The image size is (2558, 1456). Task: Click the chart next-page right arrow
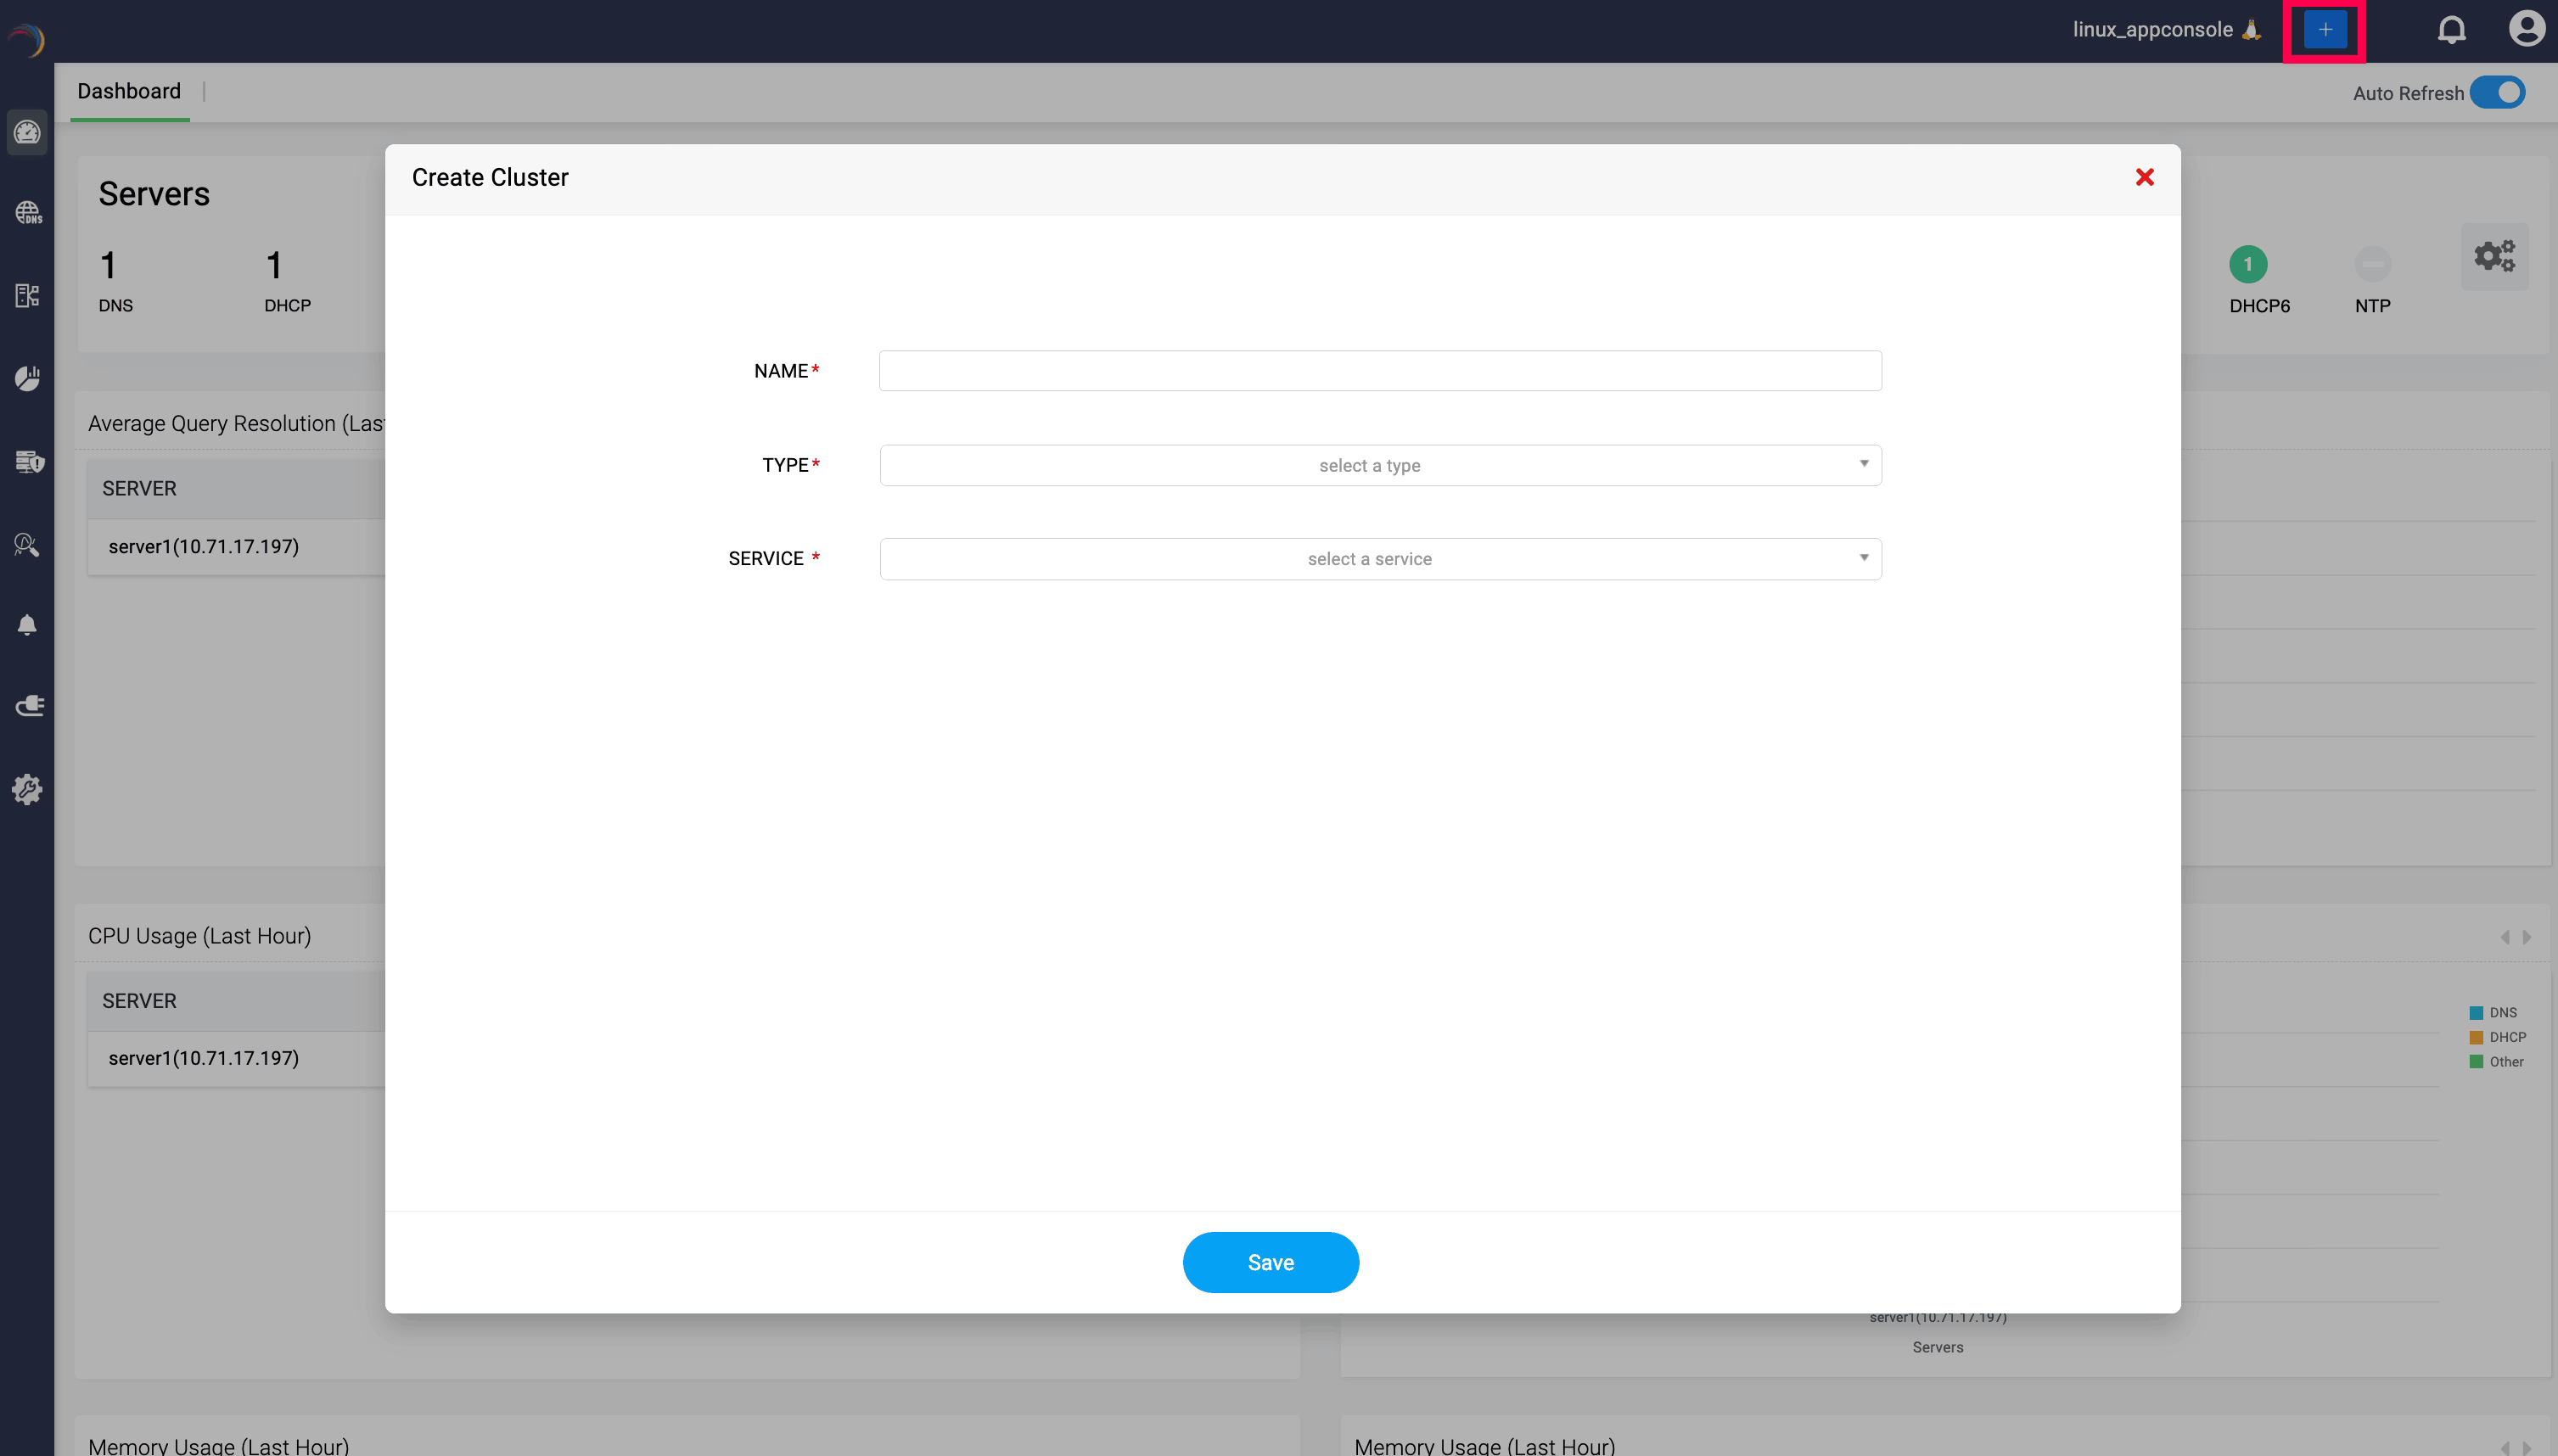(2527, 938)
